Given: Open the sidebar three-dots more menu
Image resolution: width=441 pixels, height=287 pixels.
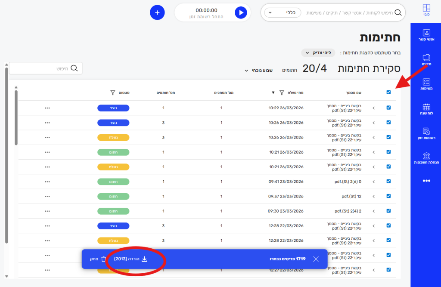Looking at the screenshot, I should pos(426,181).
